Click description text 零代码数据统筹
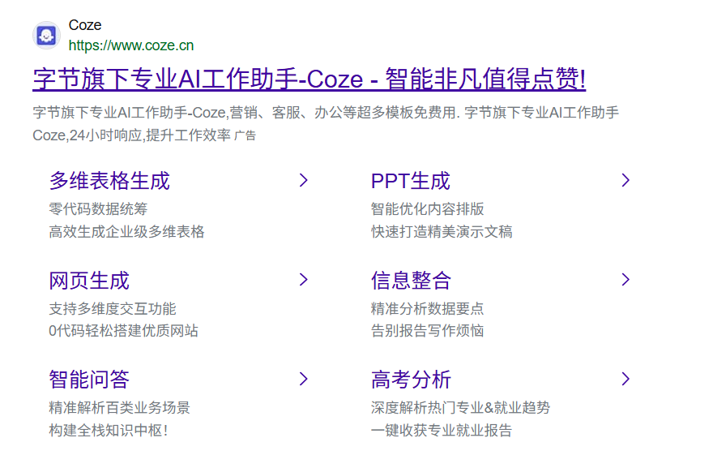 tap(98, 208)
